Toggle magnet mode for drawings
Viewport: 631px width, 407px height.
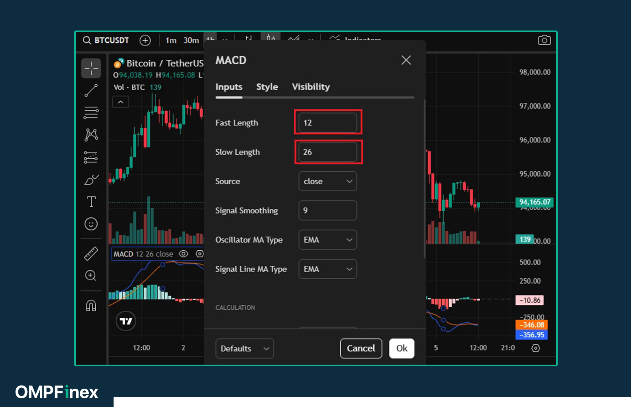point(91,306)
